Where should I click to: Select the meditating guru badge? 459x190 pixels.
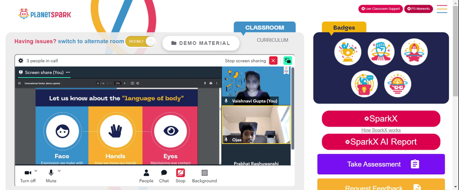click(414, 52)
